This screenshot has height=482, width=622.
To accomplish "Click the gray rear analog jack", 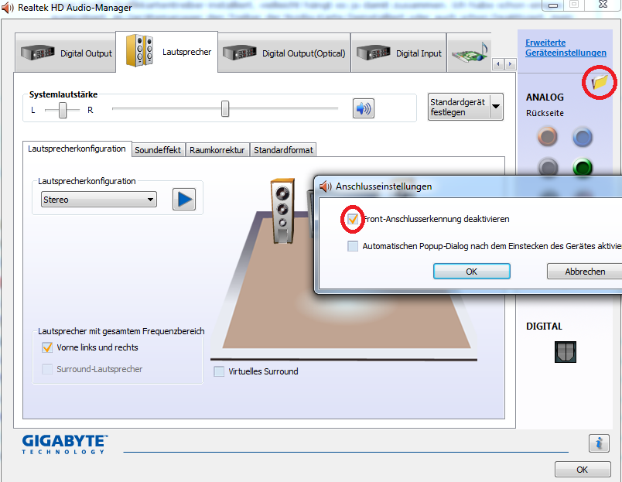I will coord(549,167).
